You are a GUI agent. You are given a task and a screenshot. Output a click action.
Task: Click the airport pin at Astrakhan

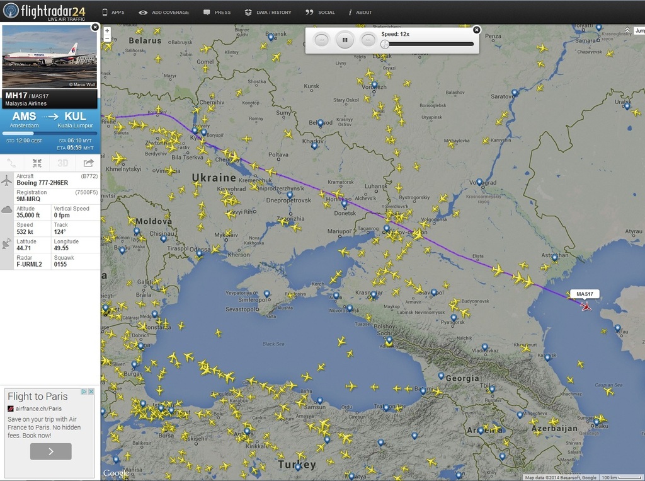click(554, 258)
